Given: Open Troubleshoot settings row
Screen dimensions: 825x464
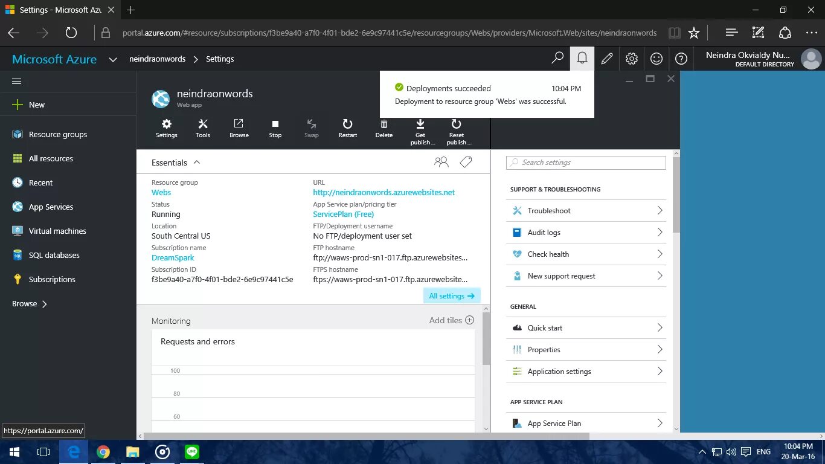Looking at the screenshot, I should pyautogui.click(x=586, y=211).
